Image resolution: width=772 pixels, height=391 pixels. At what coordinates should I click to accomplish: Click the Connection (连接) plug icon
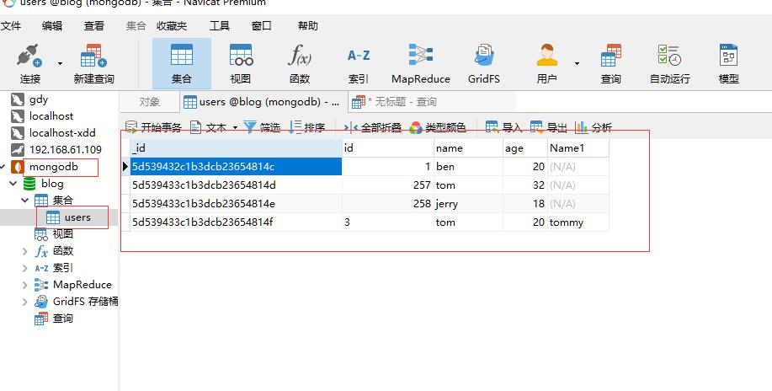(x=29, y=56)
